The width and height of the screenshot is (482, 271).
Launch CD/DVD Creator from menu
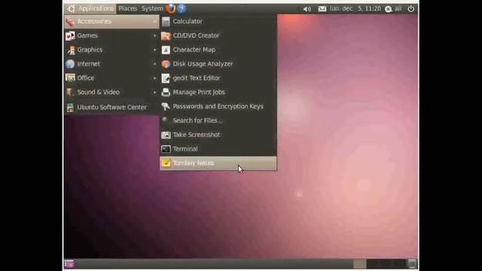pos(218,35)
